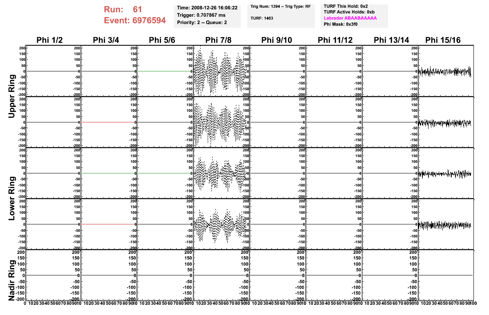Select red-line Lower Ring Phi 3/4 plot

(109, 224)
